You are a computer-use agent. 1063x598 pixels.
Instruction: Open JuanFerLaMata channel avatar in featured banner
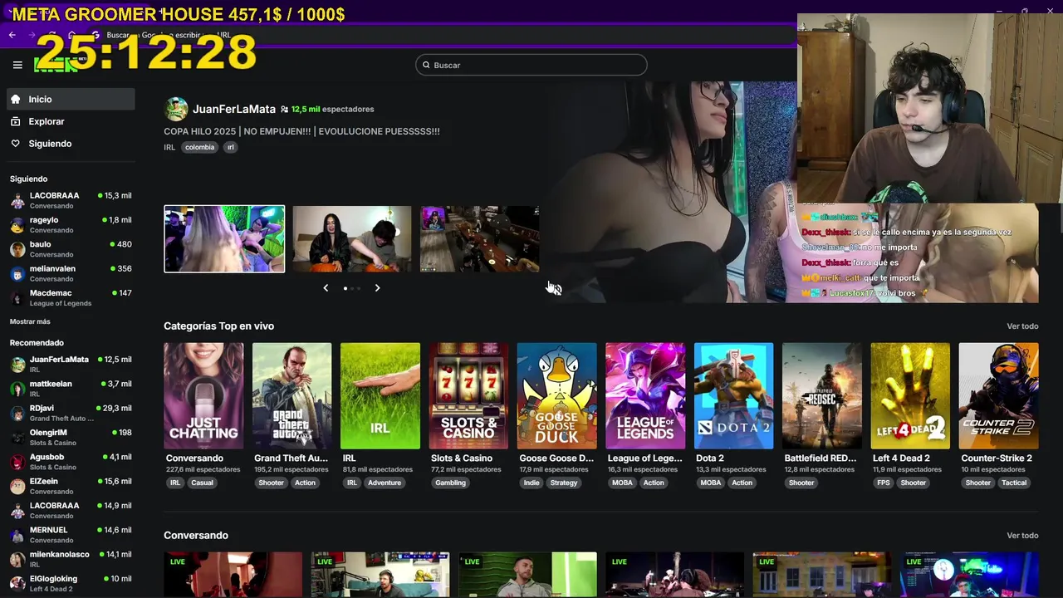pos(176,109)
